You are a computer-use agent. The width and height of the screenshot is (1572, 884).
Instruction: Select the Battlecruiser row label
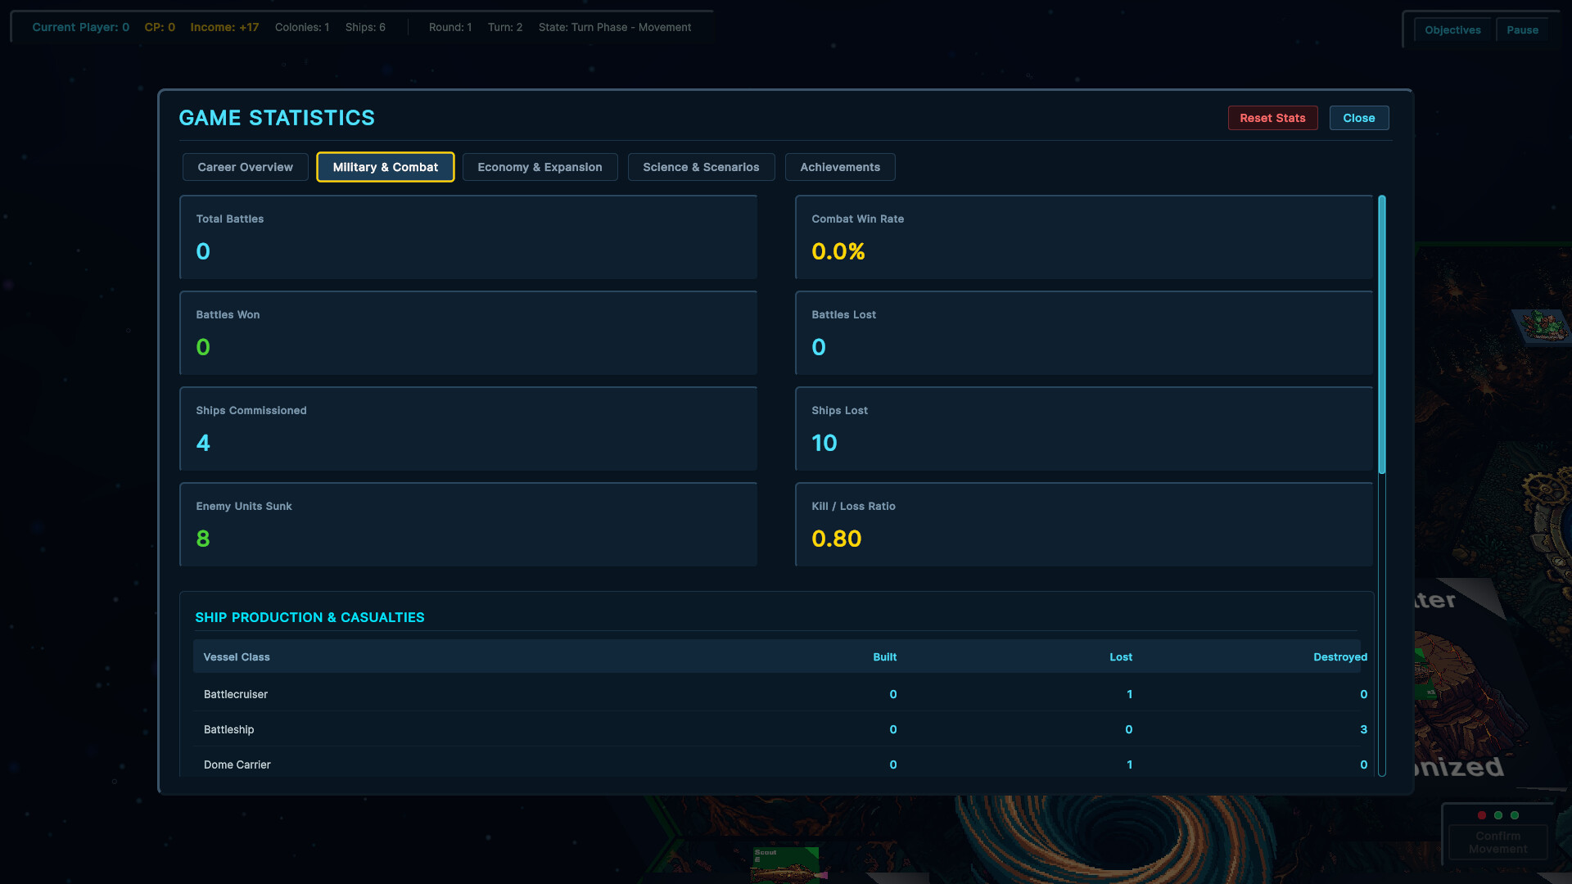236,694
